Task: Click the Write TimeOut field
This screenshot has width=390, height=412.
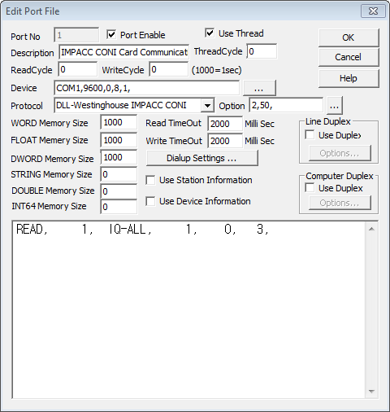Action: 225,141
